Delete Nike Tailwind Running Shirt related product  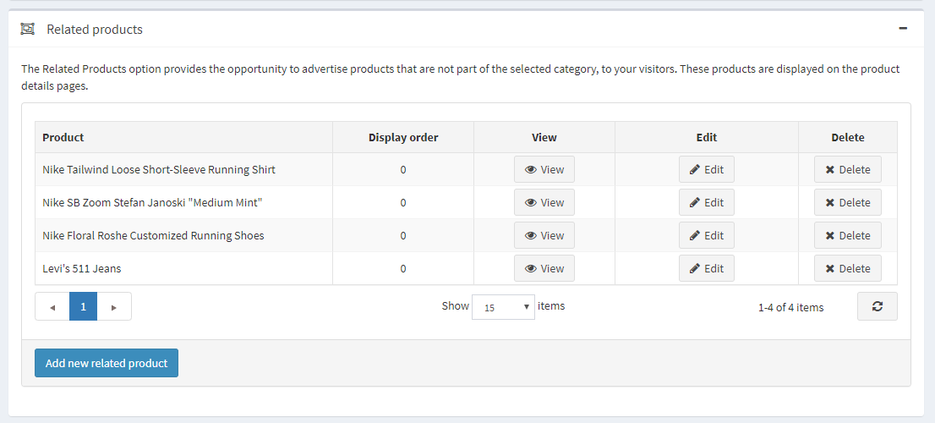(847, 169)
